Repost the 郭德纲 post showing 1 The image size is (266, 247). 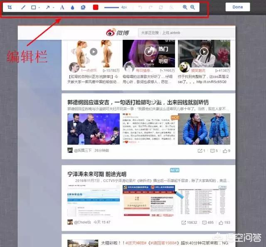coord(201,151)
